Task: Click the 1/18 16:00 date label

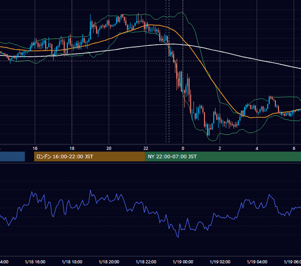Action: point(35,262)
